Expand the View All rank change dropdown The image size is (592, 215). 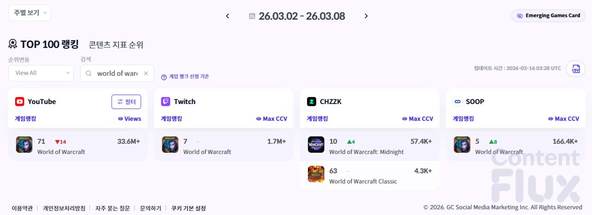click(41, 73)
